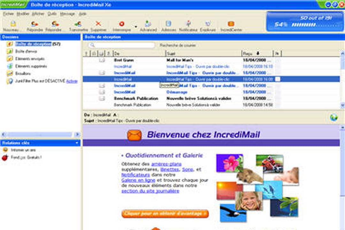The image size is (345, 230).
Task: Select Éléments supprimés folder
Action: pyautogui.click(x=31, y=66)
